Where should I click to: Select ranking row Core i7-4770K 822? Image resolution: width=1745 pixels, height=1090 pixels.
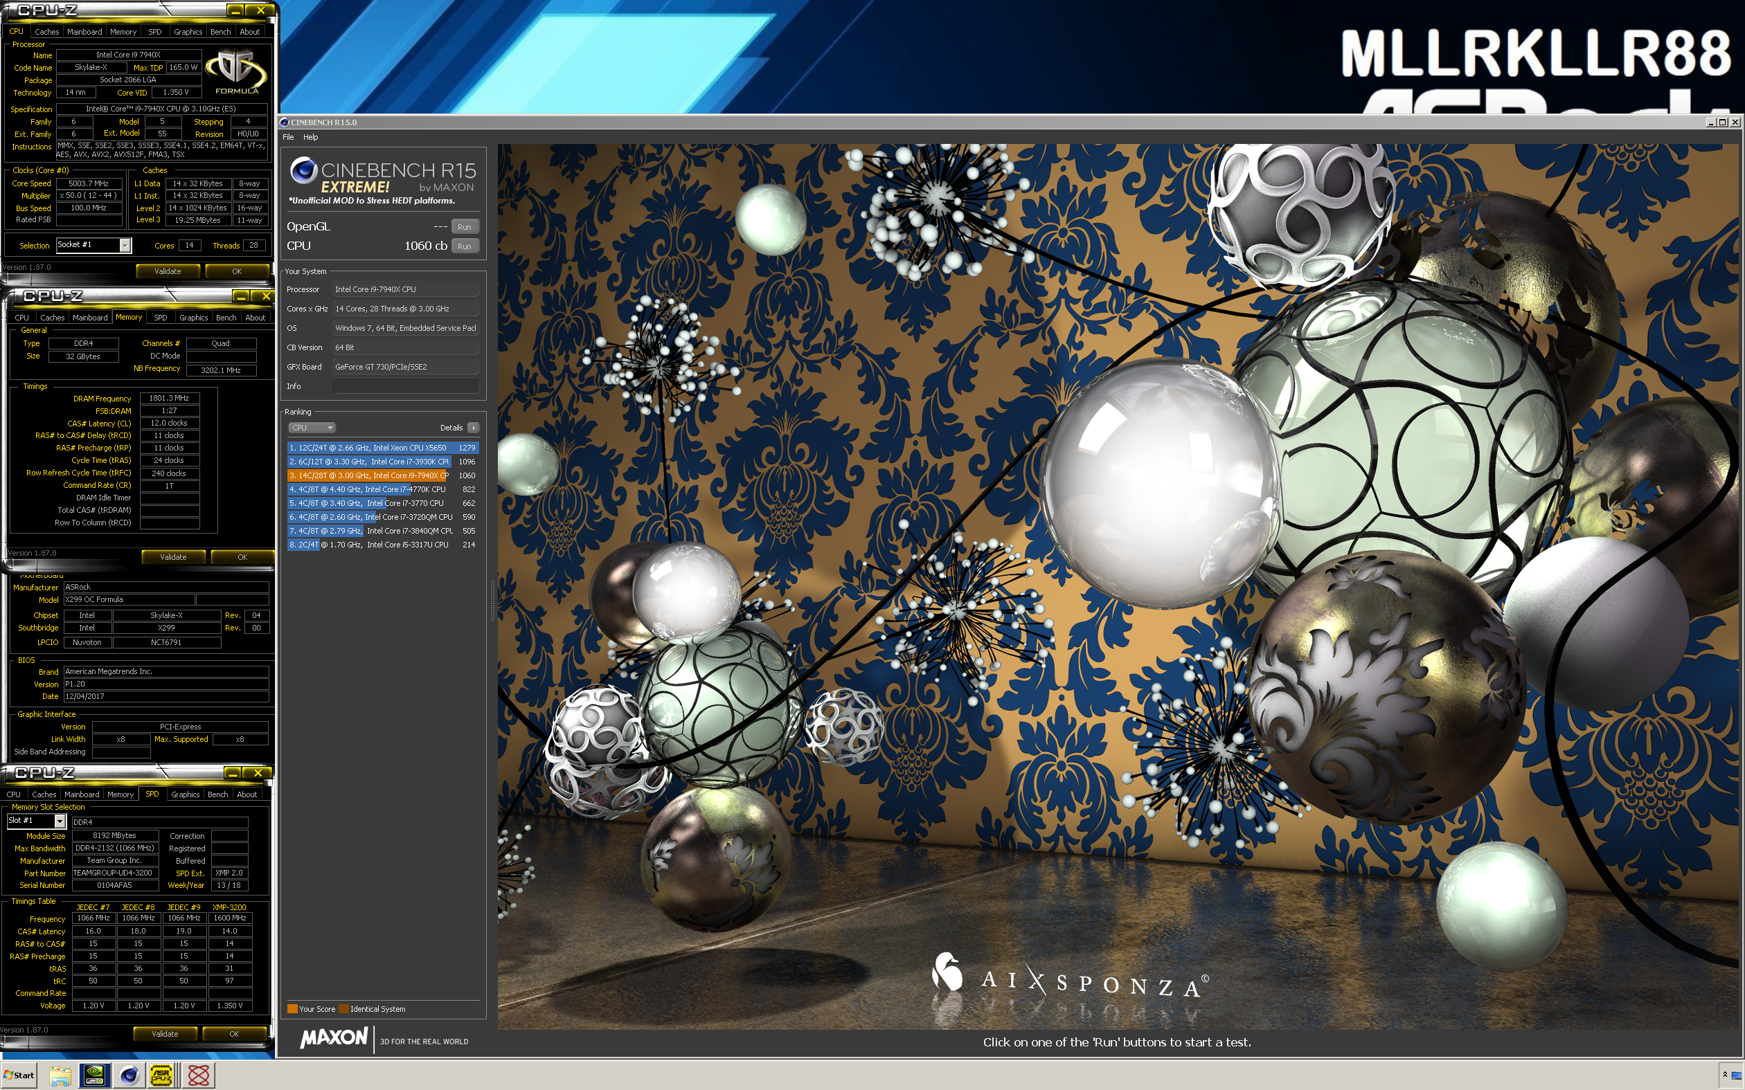pos(382,489)
